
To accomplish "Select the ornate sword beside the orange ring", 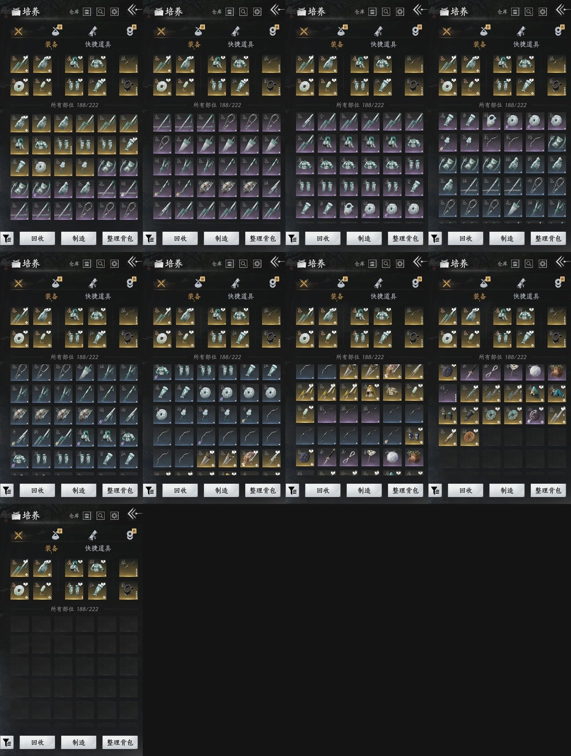I will (x=448, y=437).
